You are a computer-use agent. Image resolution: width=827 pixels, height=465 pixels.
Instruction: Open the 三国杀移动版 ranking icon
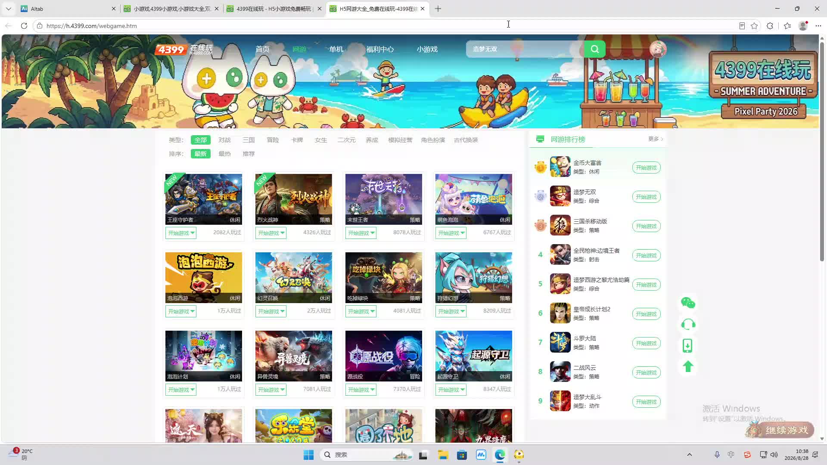[560, 225]
